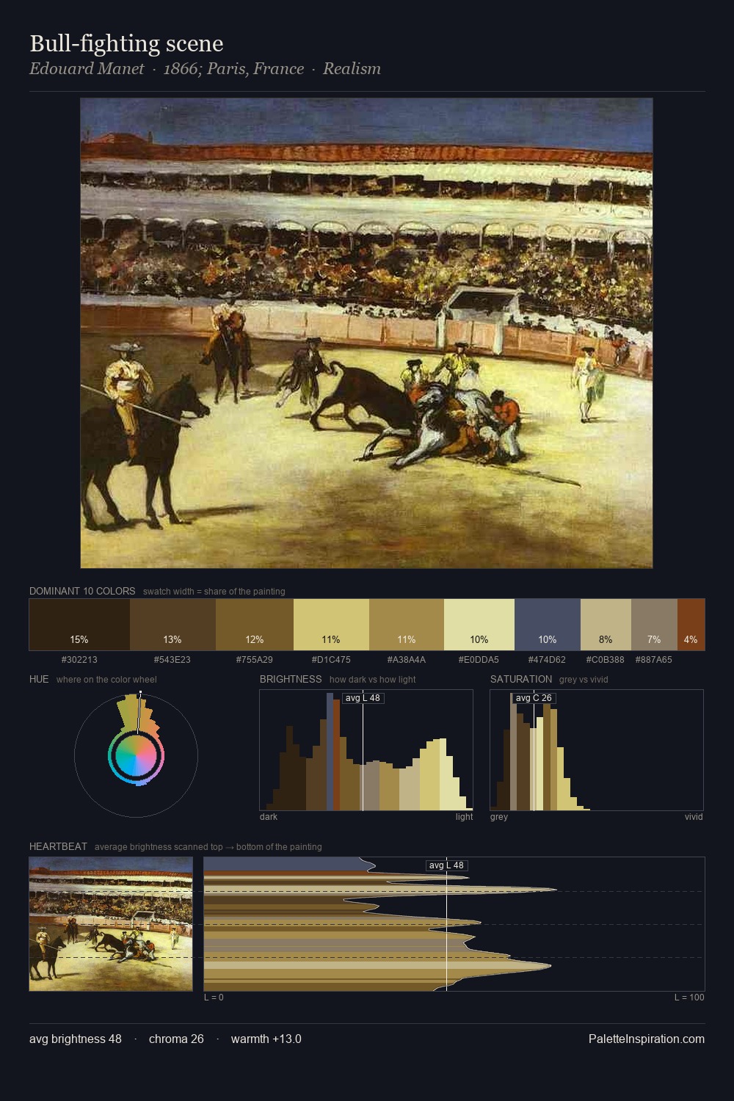Open the PaletteInspiration.com link
The image size is (734, 1101).
tap(647, 1039)
